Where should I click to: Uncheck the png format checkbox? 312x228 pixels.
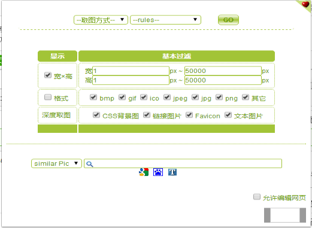(219, 97)
